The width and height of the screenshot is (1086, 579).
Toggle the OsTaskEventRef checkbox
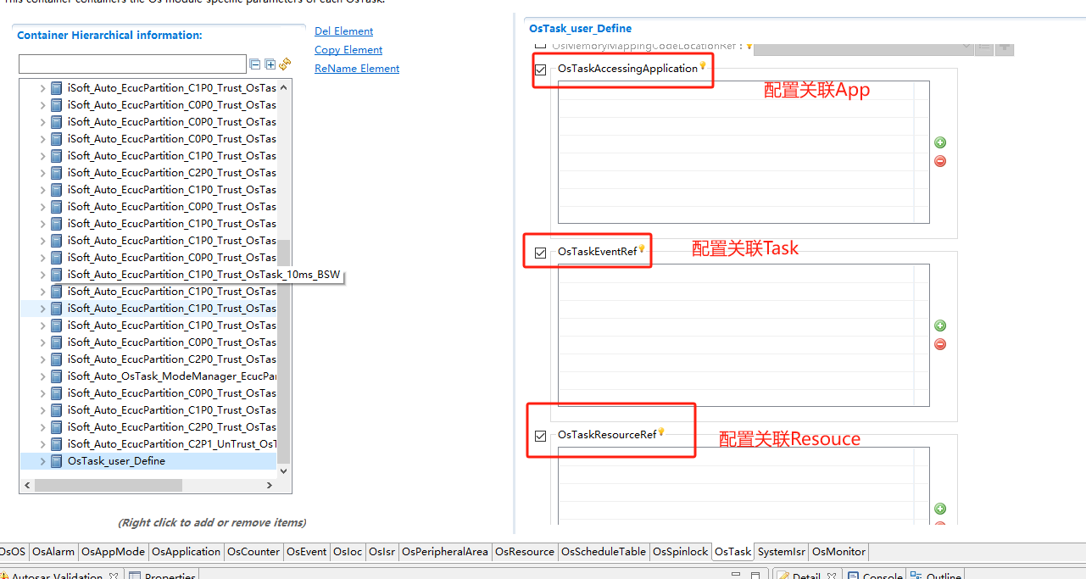541,253
